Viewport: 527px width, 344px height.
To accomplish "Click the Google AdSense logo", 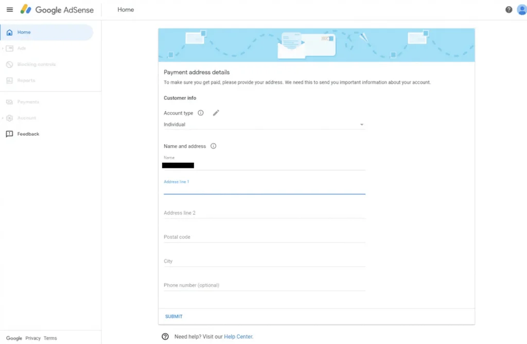I will pyautogui.click(x=57, y=10).
